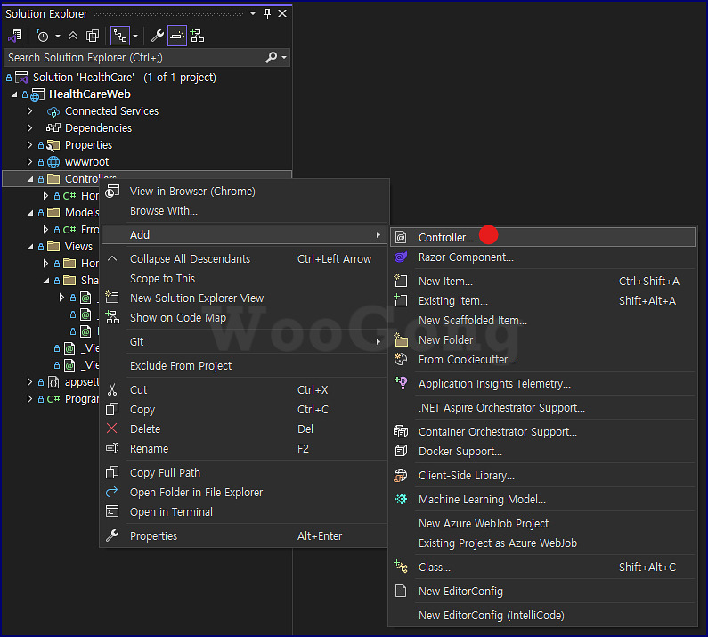Open the Git submenu

click(244, 342)
